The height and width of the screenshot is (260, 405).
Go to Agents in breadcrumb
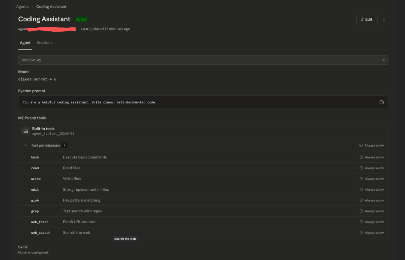[22, 7]
